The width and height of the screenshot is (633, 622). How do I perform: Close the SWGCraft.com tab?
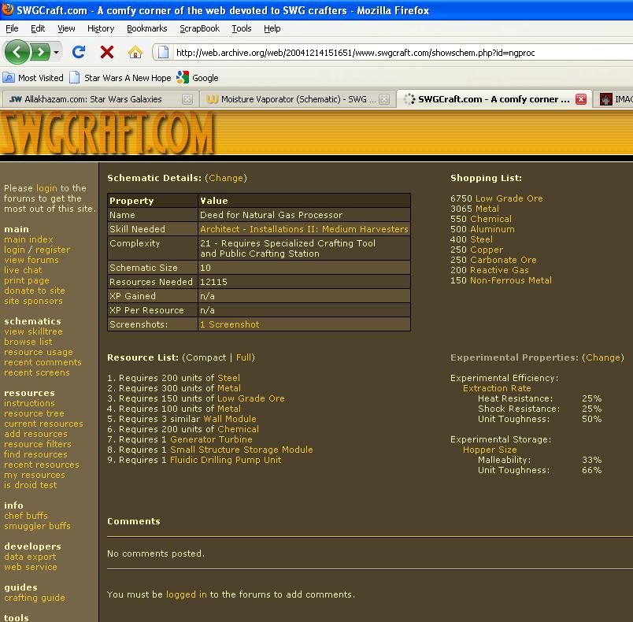click(581, 99)
